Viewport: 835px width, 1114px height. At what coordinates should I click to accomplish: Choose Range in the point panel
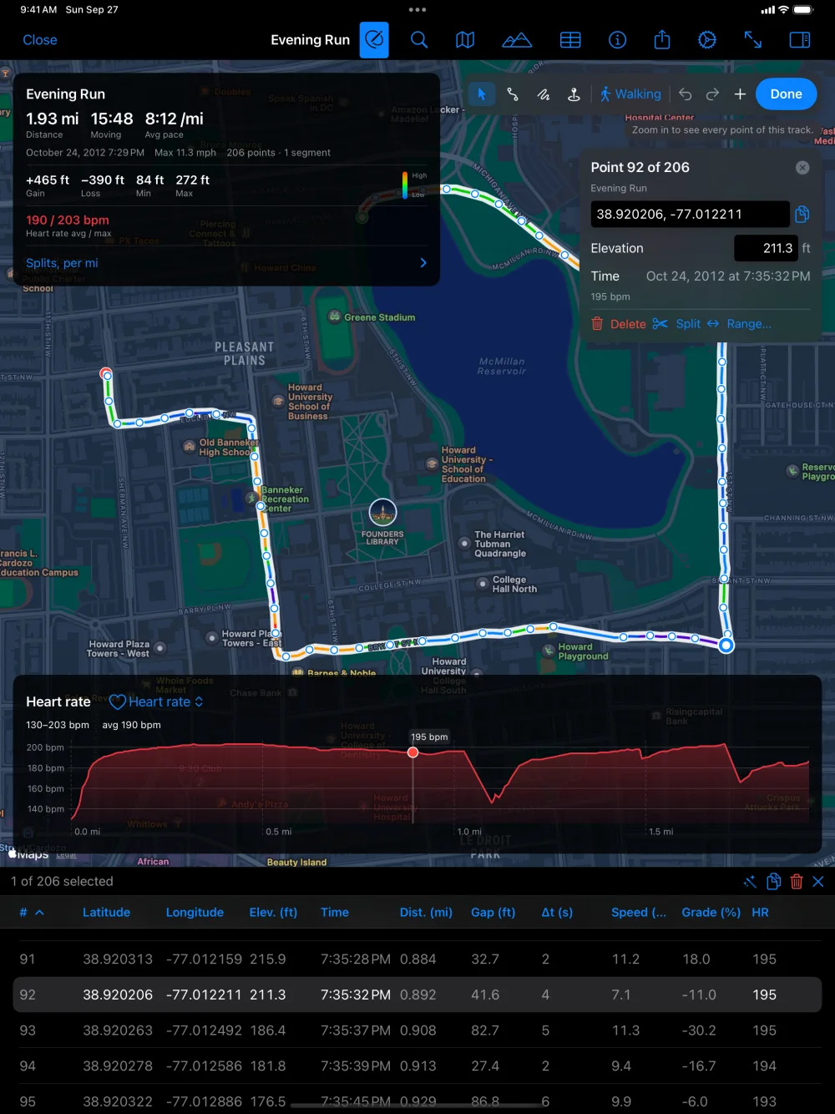[x=739, y=324]
